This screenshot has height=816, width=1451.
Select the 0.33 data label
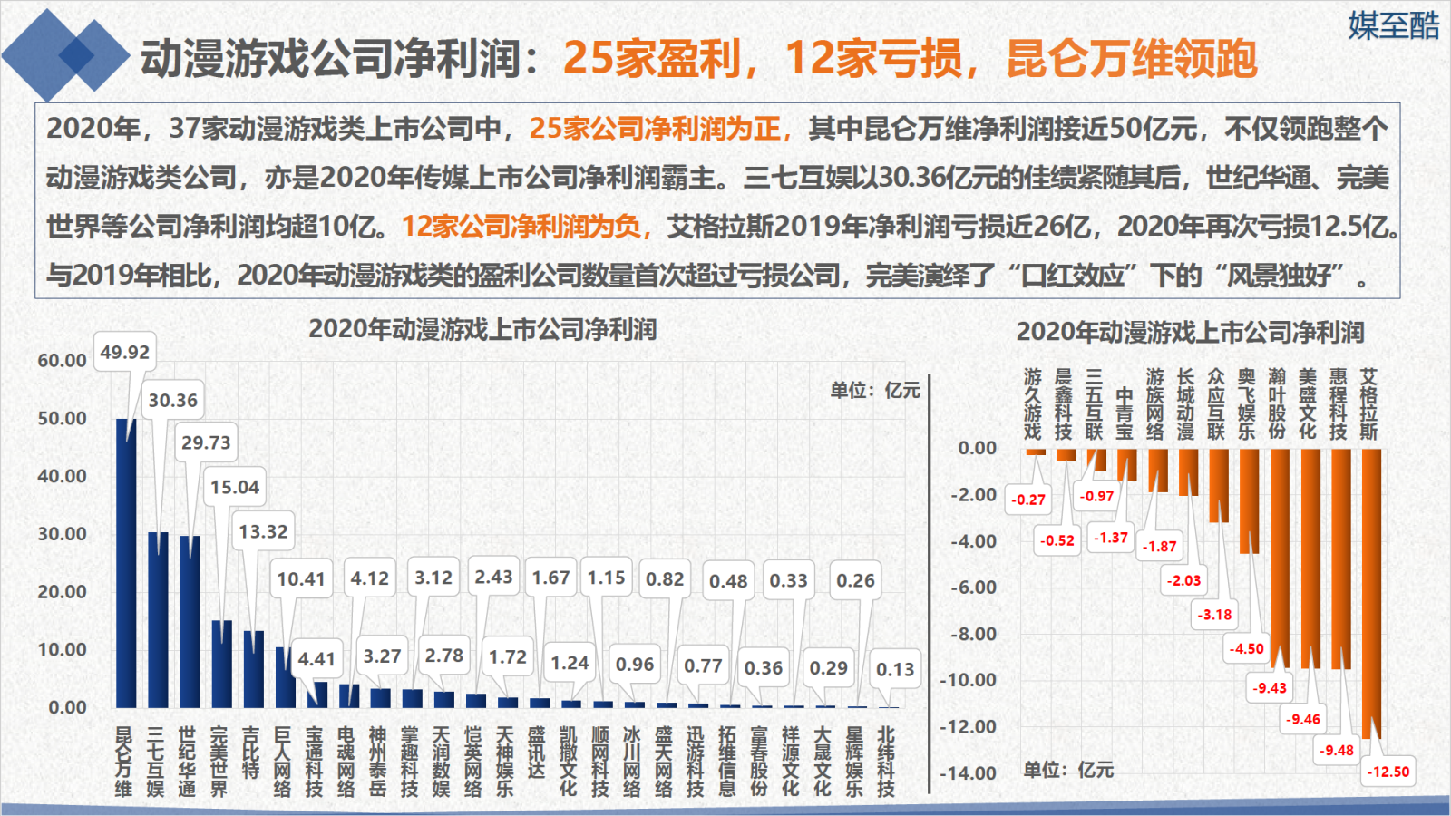[x=788, y=579]
